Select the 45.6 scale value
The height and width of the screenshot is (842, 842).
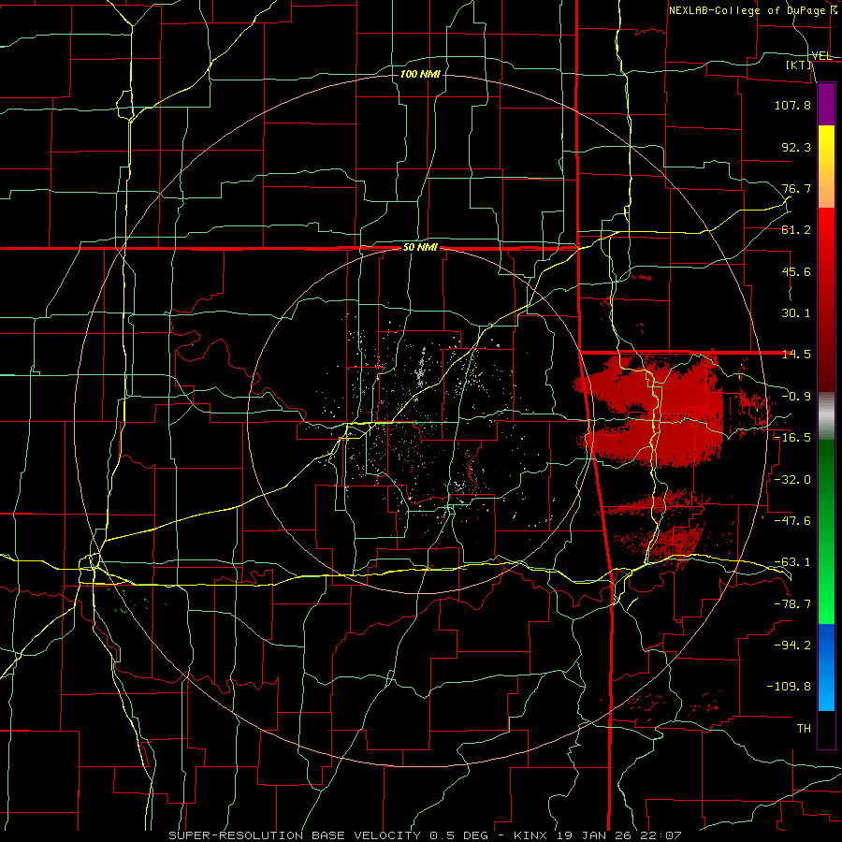click(796, 271)
